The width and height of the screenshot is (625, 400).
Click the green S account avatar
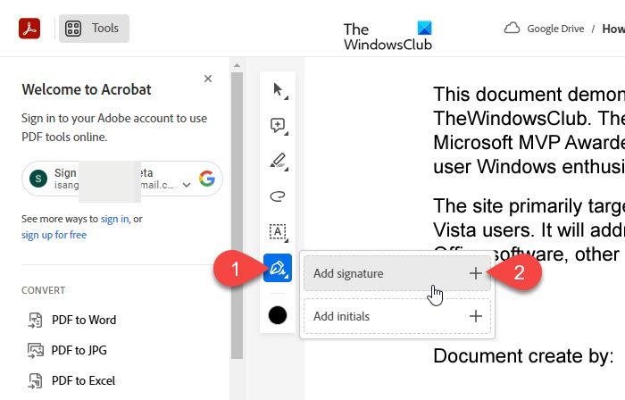[38, 179]
